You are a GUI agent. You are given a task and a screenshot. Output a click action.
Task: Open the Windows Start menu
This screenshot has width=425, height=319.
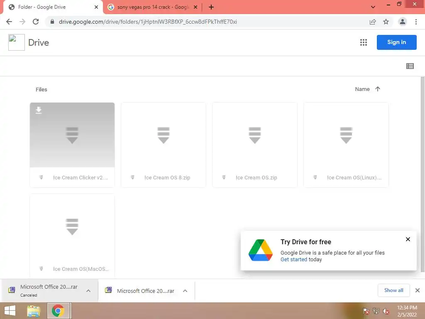[10, 311]
